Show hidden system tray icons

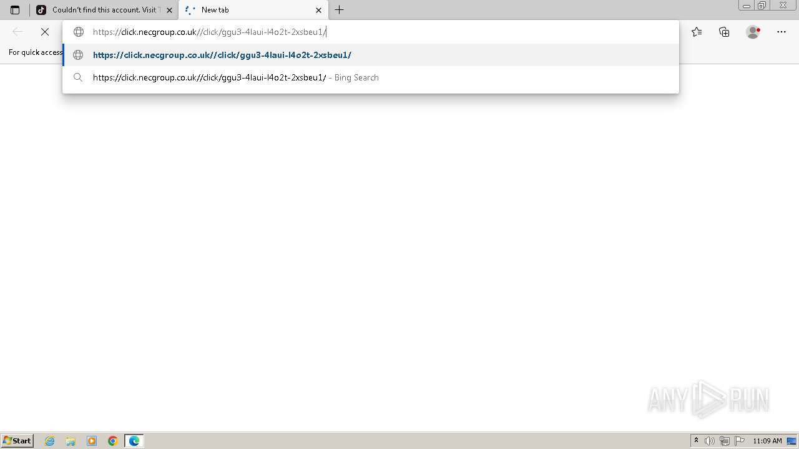pyautogui.click(x=696, y=441)
